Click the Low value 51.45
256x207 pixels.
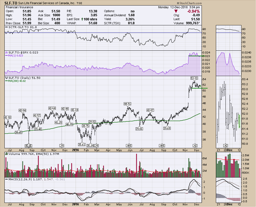(x=27, y=19)
